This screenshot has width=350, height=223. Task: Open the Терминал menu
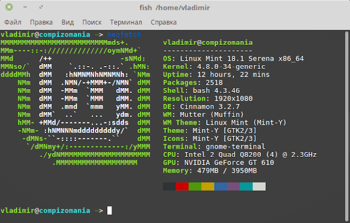(x=126, y=22)
